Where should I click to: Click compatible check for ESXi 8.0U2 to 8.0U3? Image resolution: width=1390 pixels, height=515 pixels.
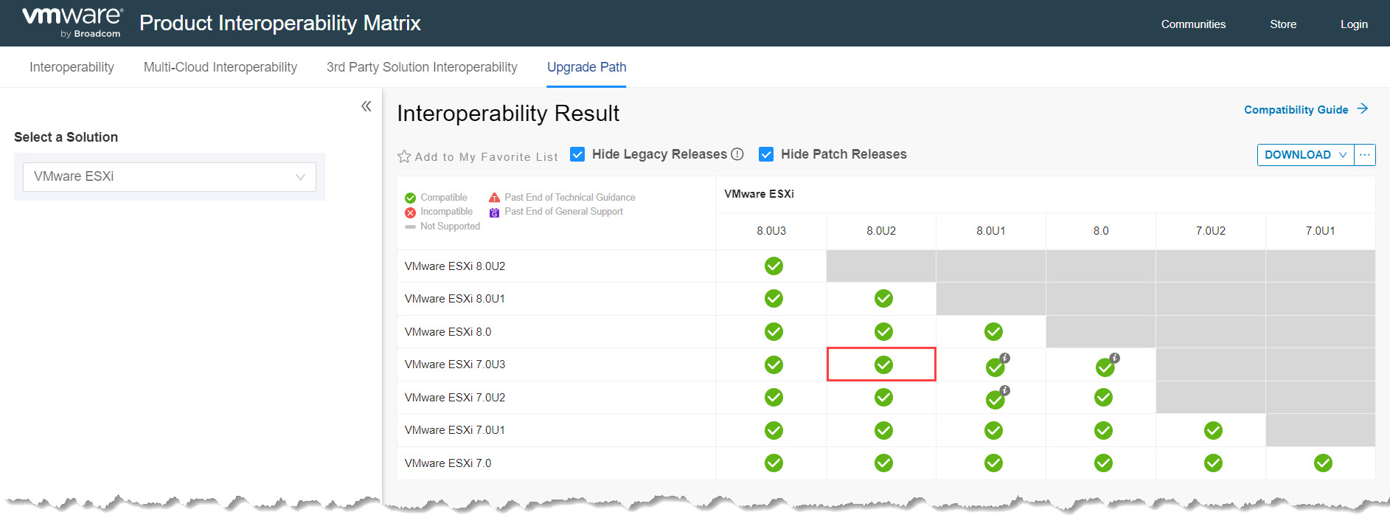(774, 266)
